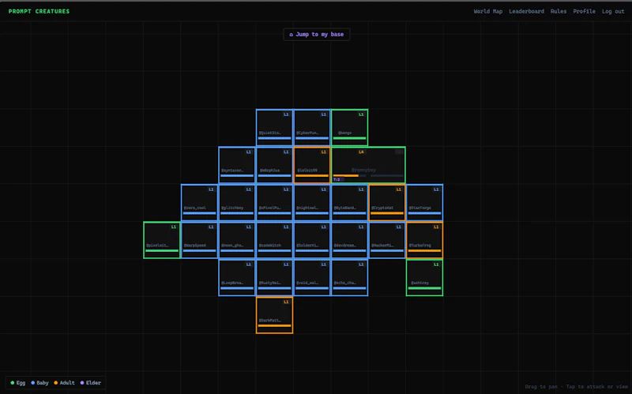Select the @devdream… tile
Screen dimensions: 632x394
pos(349,240)
